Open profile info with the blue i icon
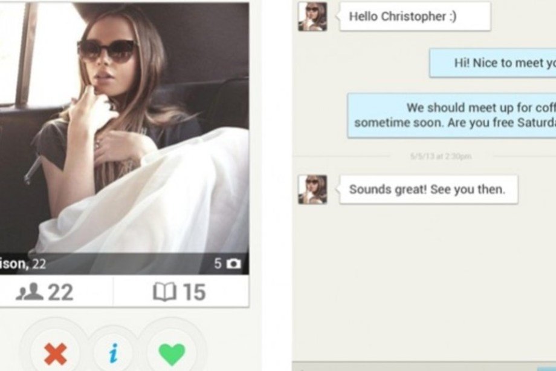This screenshot has height=371, width=556. click(114, 353)
